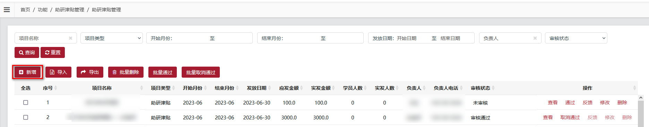Open the 项目类型 dropdown filter
Image resolution: width=649 pixels, height=127 pixels.
pyautogui.click(x=112, y=38)
